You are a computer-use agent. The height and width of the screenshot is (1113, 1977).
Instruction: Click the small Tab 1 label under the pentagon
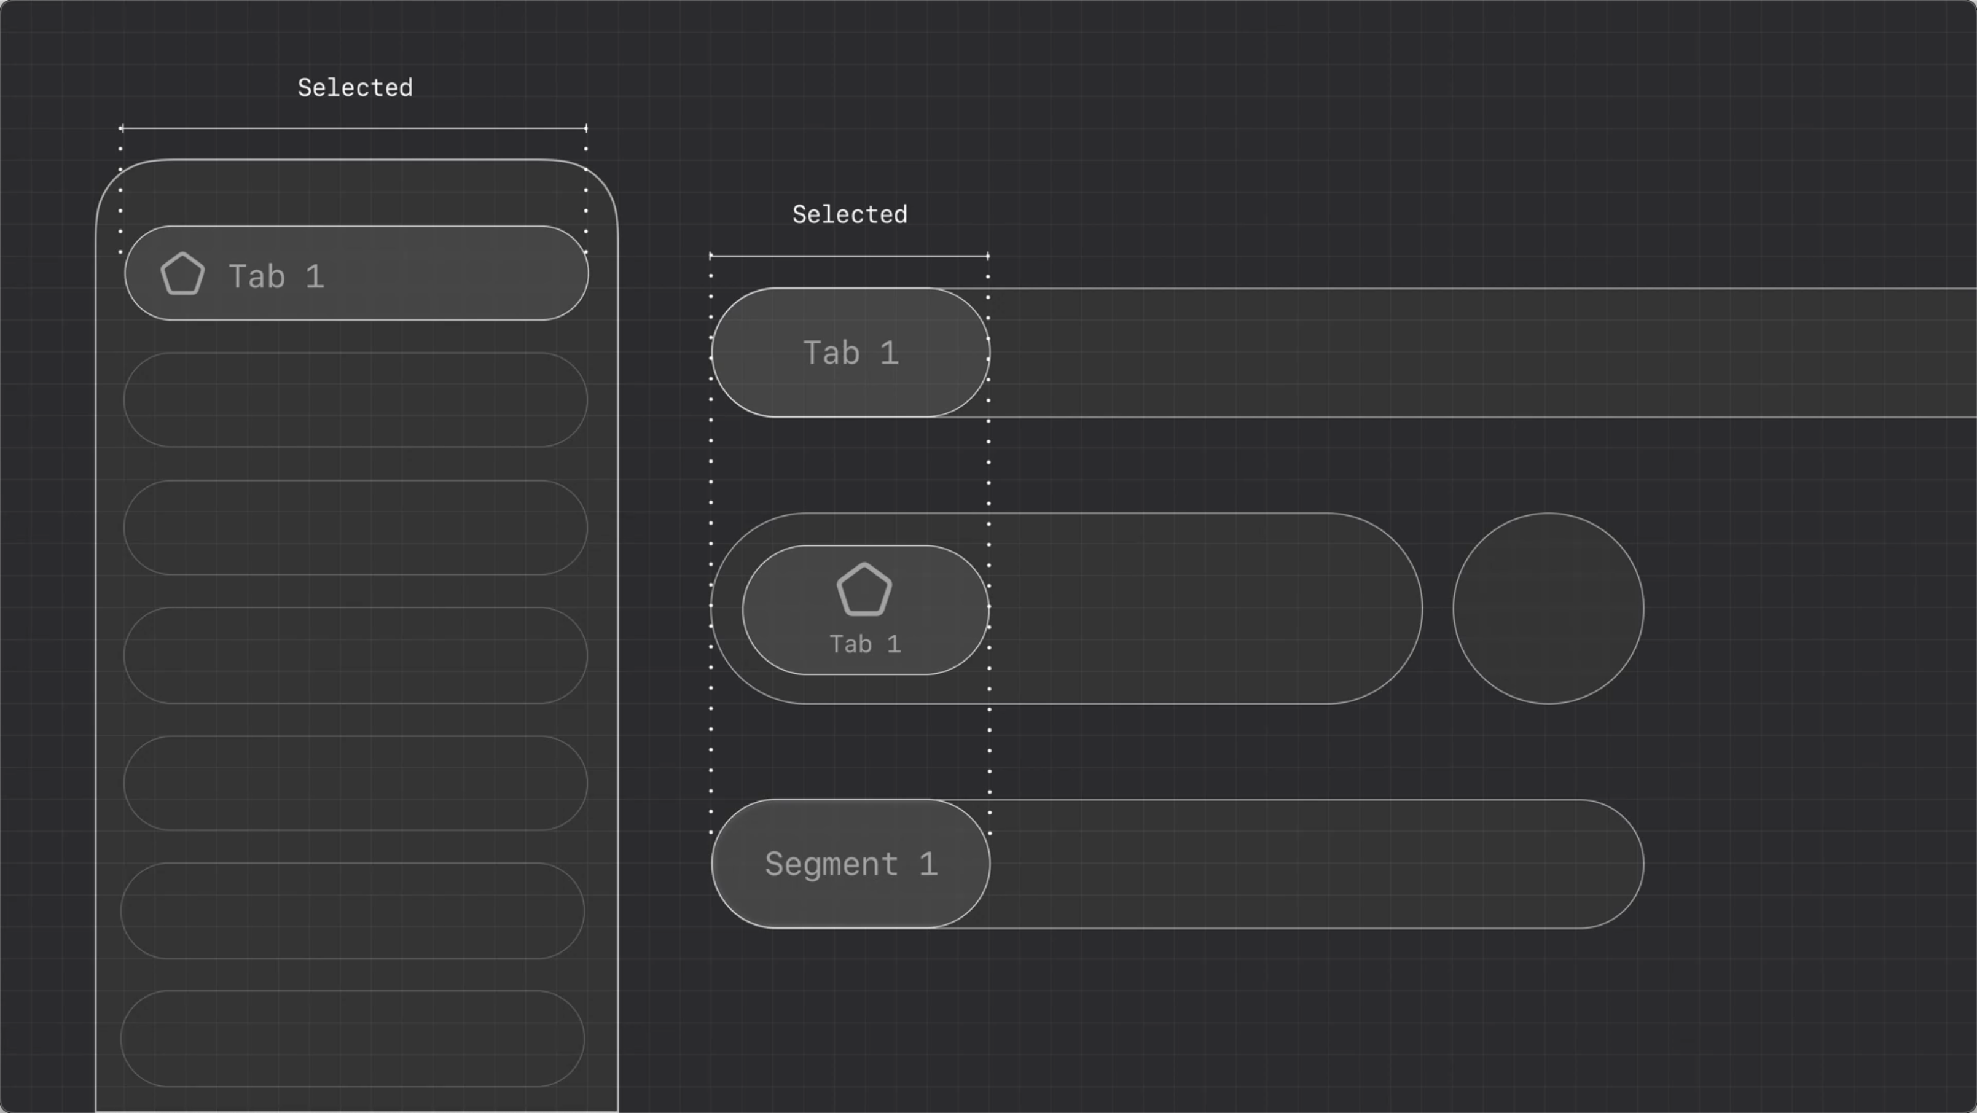pos(865,644)
